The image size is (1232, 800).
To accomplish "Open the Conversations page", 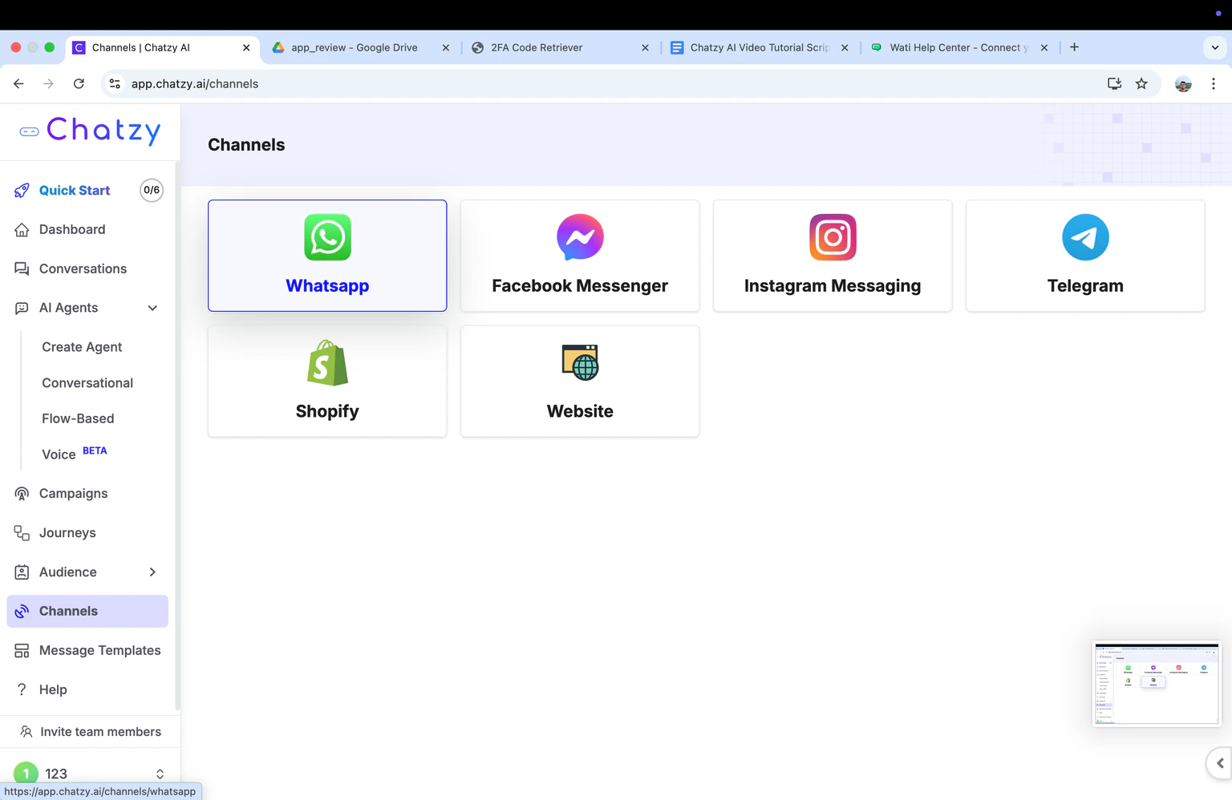I will 83,269.
